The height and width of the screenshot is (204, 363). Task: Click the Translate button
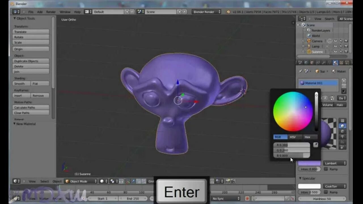pos(31,32)
